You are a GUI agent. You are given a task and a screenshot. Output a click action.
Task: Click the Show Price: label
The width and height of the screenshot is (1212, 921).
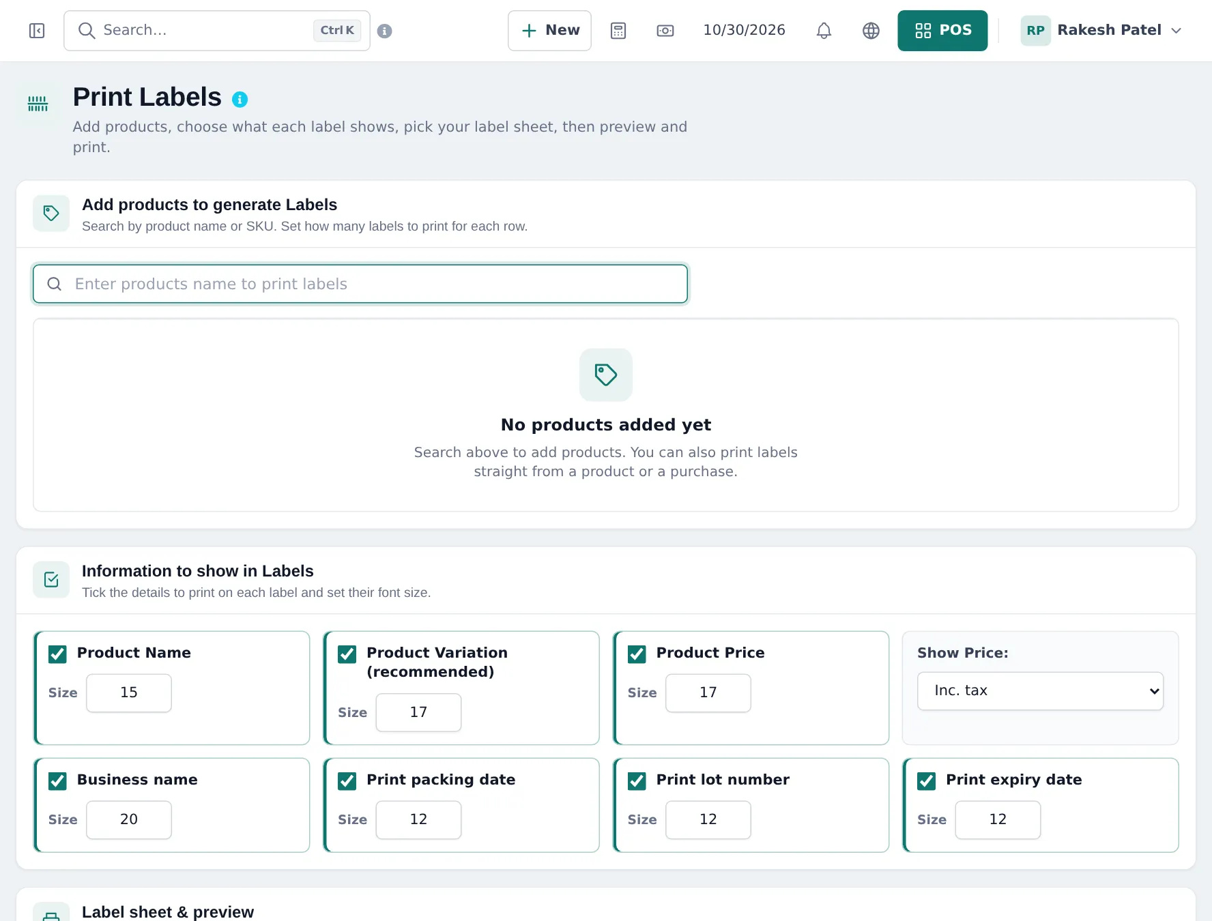point(962,653)
